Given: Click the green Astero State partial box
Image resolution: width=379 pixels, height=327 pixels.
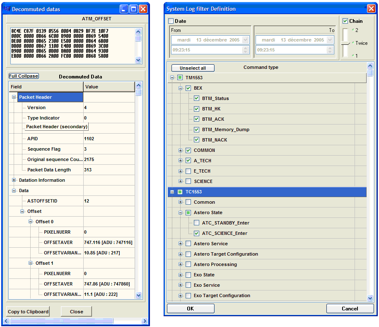Looking at the screenshot, I should tap(188, 212).
